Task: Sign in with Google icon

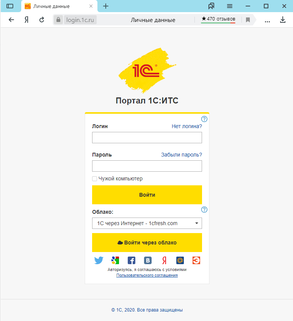Action: [x=115, y=260]
